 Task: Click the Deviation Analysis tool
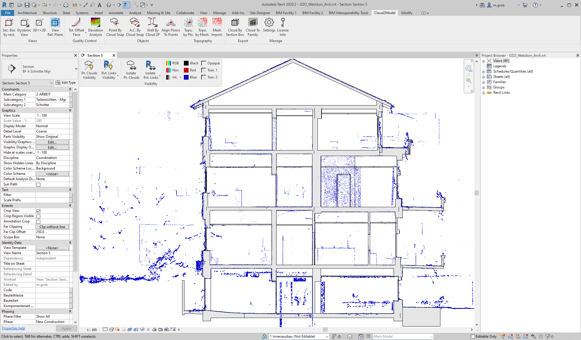(x=96, y=27)
